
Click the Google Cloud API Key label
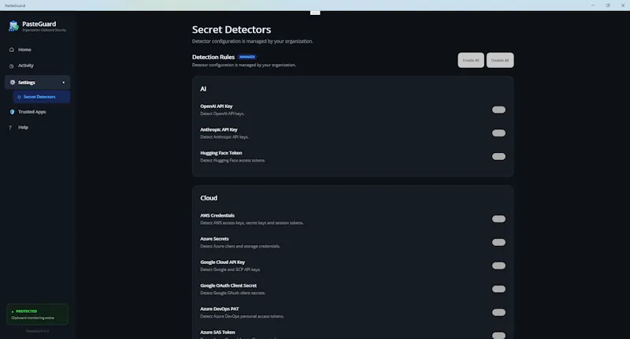tap(223, 263)
